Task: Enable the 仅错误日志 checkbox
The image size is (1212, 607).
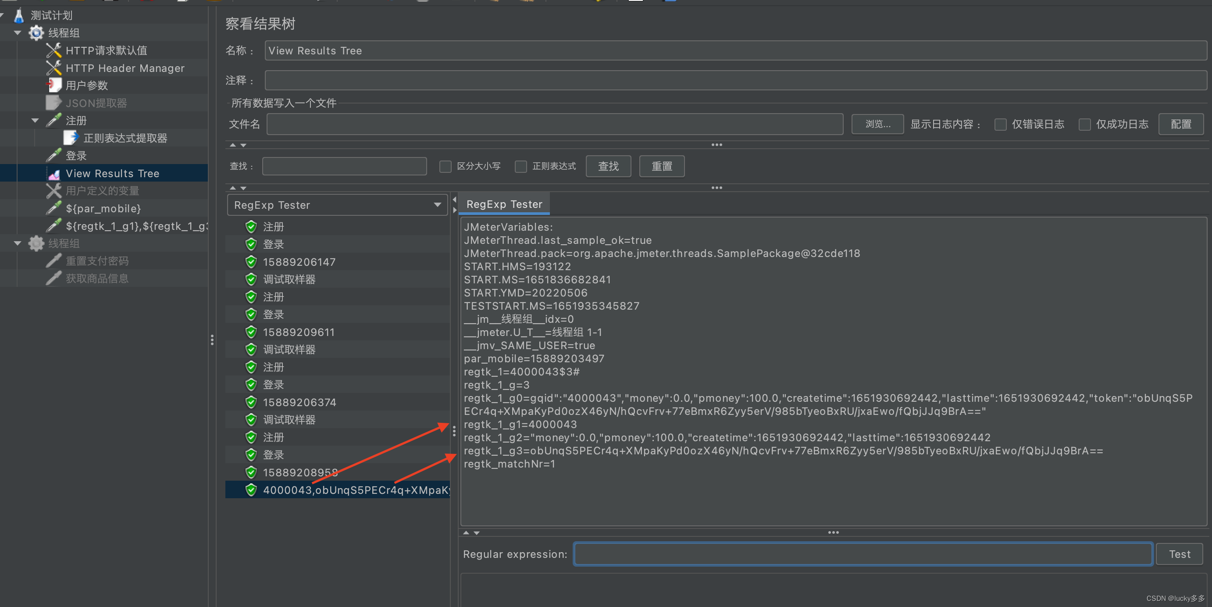Action: coord(1000,124)
